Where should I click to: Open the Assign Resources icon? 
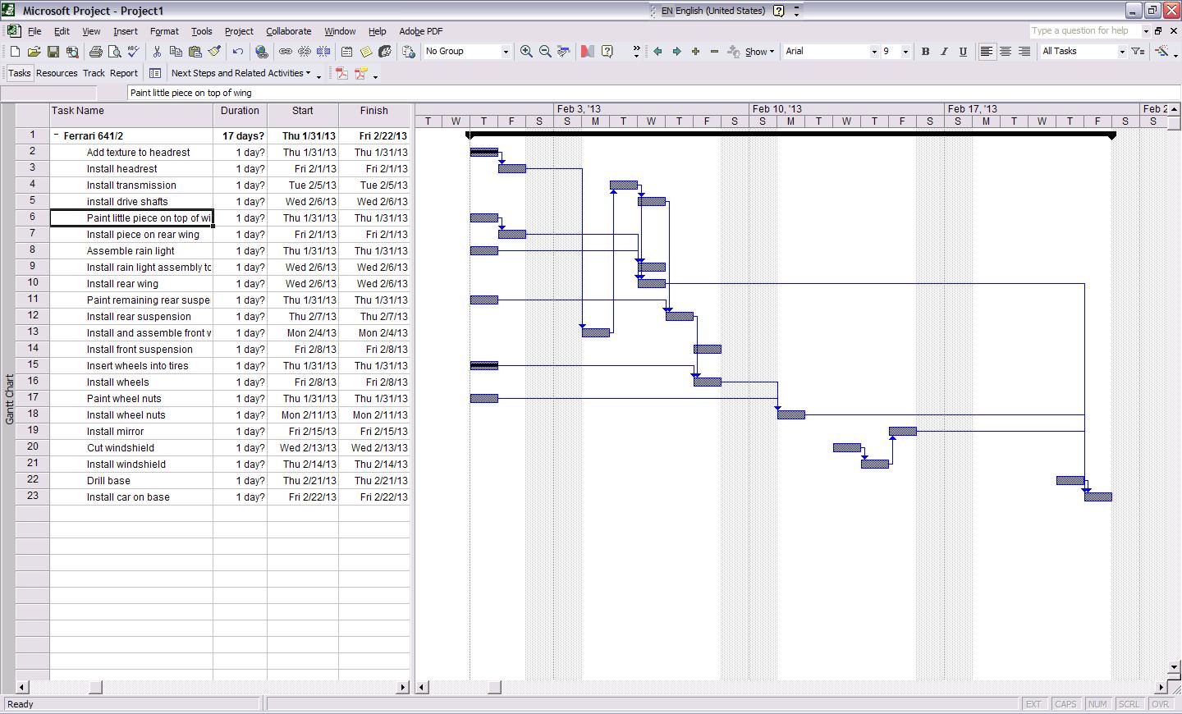(384, 52)
